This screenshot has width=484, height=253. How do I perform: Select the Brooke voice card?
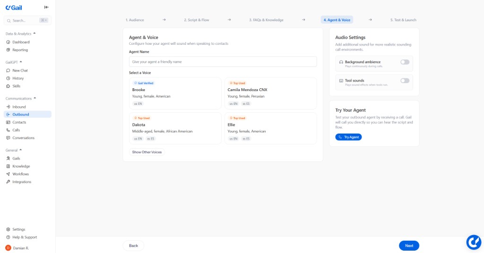click(x=175, y=93)
